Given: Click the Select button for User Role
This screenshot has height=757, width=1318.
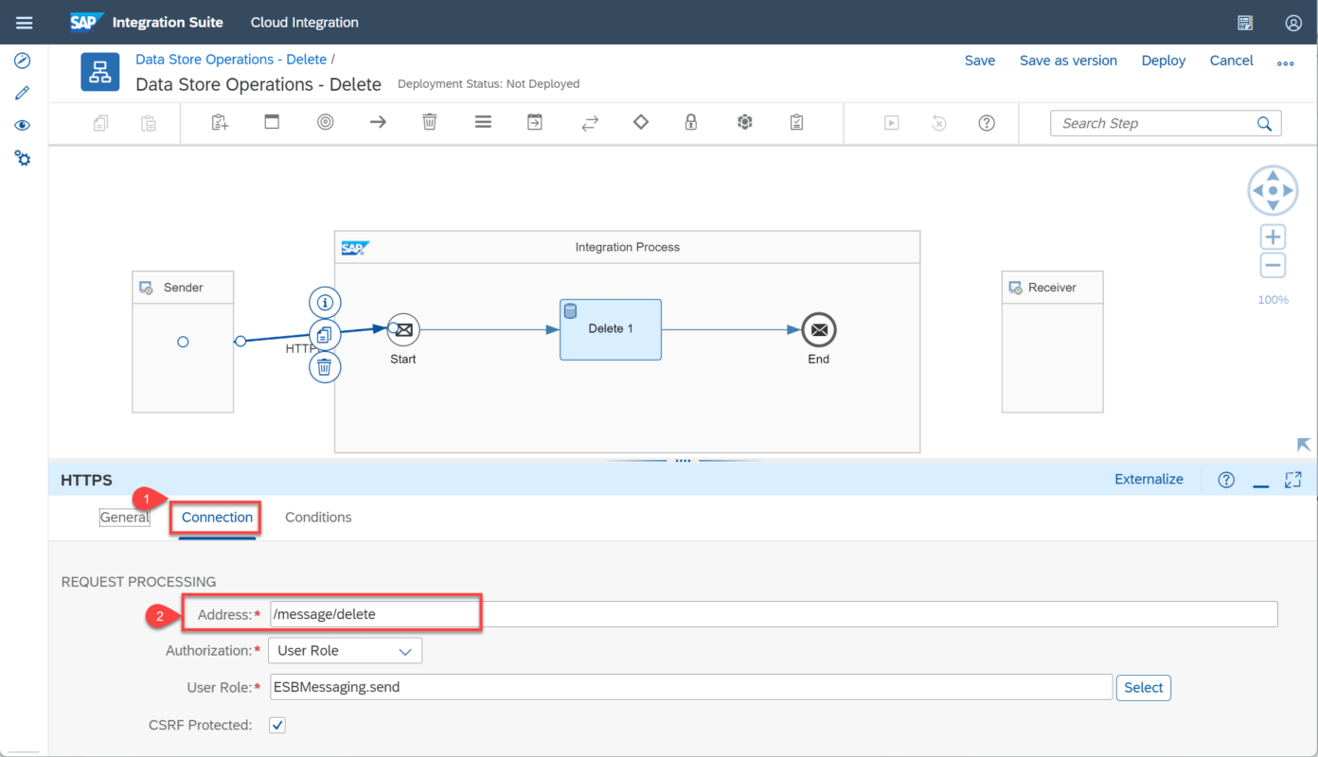Looking at the screenshot, I should click(x=1144, y=688).
